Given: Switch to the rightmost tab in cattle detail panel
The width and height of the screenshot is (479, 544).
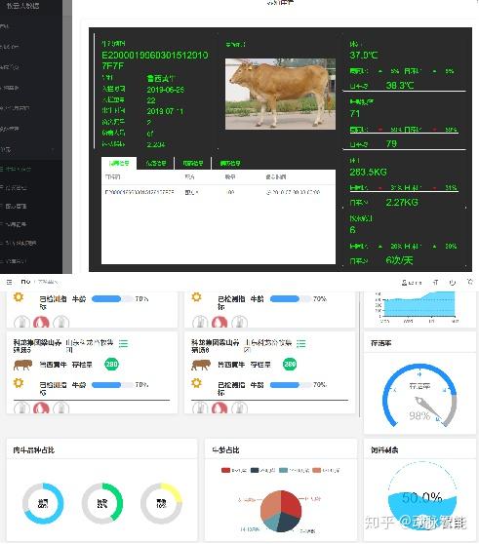Looking at the screenshot, I should tap(230, 163).
